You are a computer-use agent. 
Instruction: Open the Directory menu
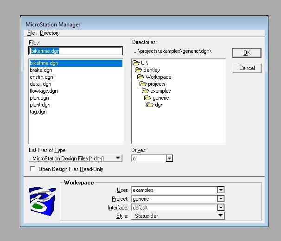50,33
